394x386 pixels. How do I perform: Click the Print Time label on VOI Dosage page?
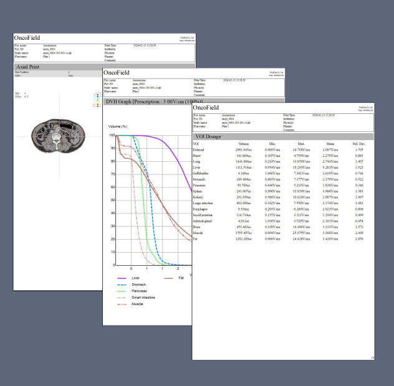289,115
